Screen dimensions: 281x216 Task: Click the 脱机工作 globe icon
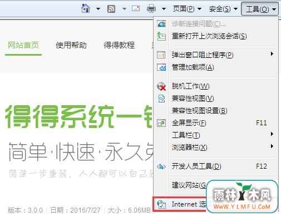[x=161, y=86]
